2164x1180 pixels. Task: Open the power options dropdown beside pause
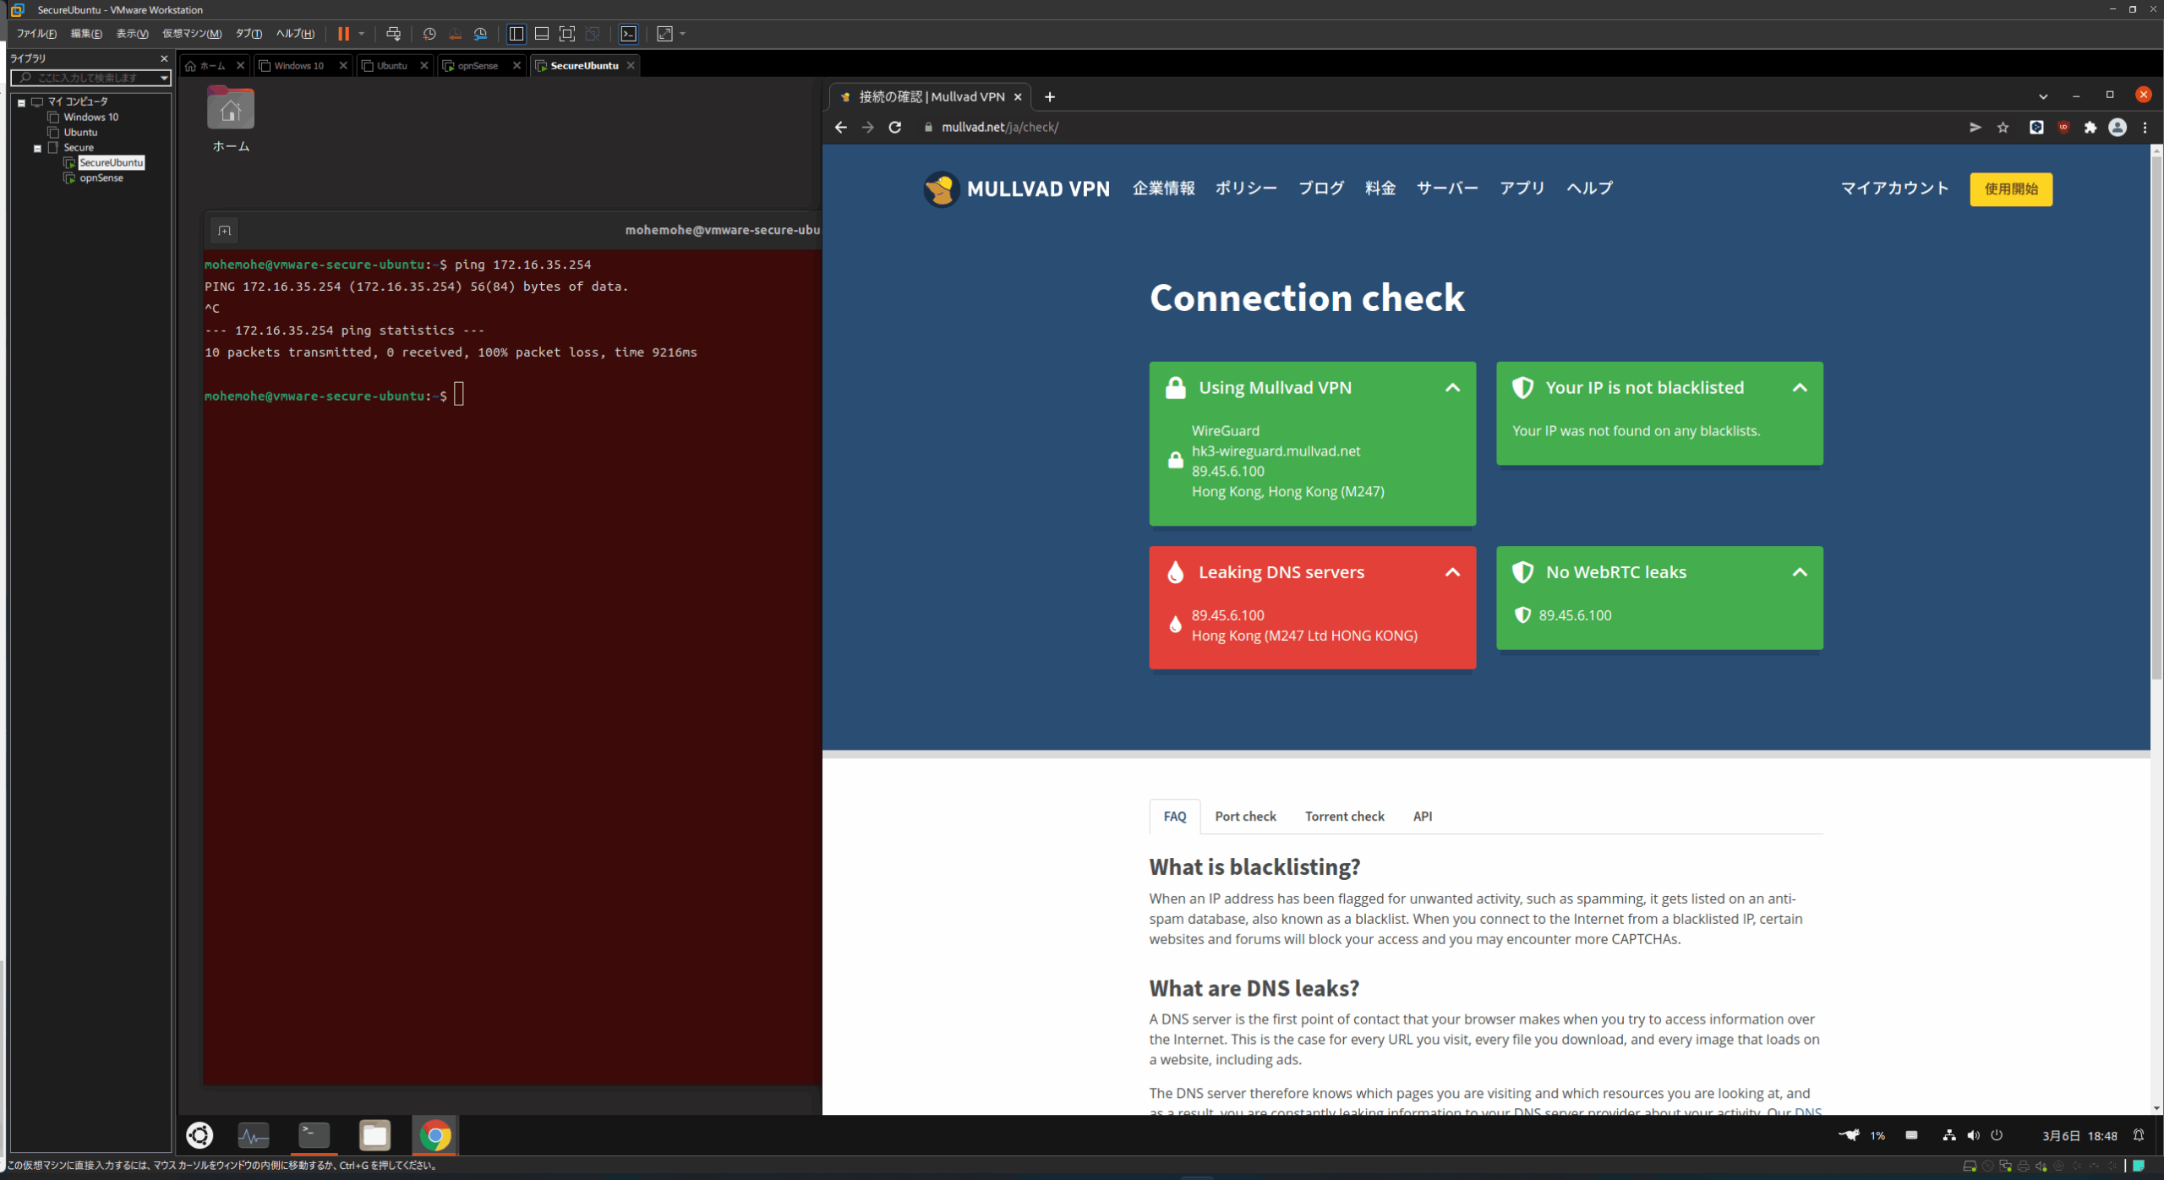[362, 34]
